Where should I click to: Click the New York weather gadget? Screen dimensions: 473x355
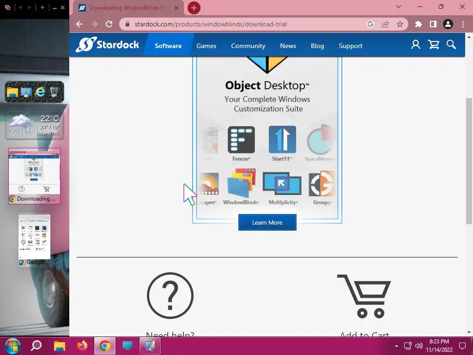(34, 125)
